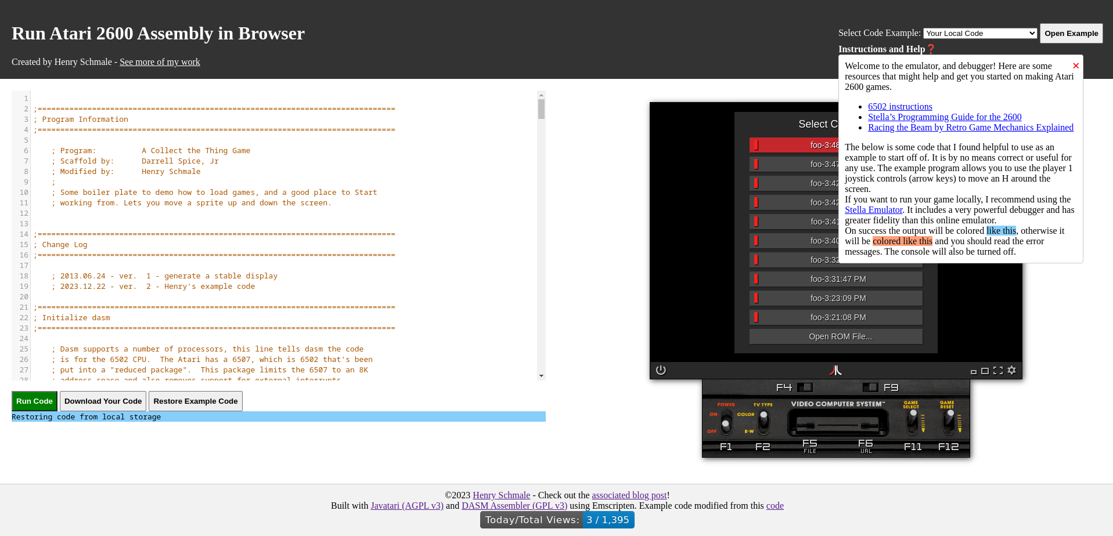Toggle the console POWER switch (F1)
Screen dimensions: 1113x536
coord(726,423)
